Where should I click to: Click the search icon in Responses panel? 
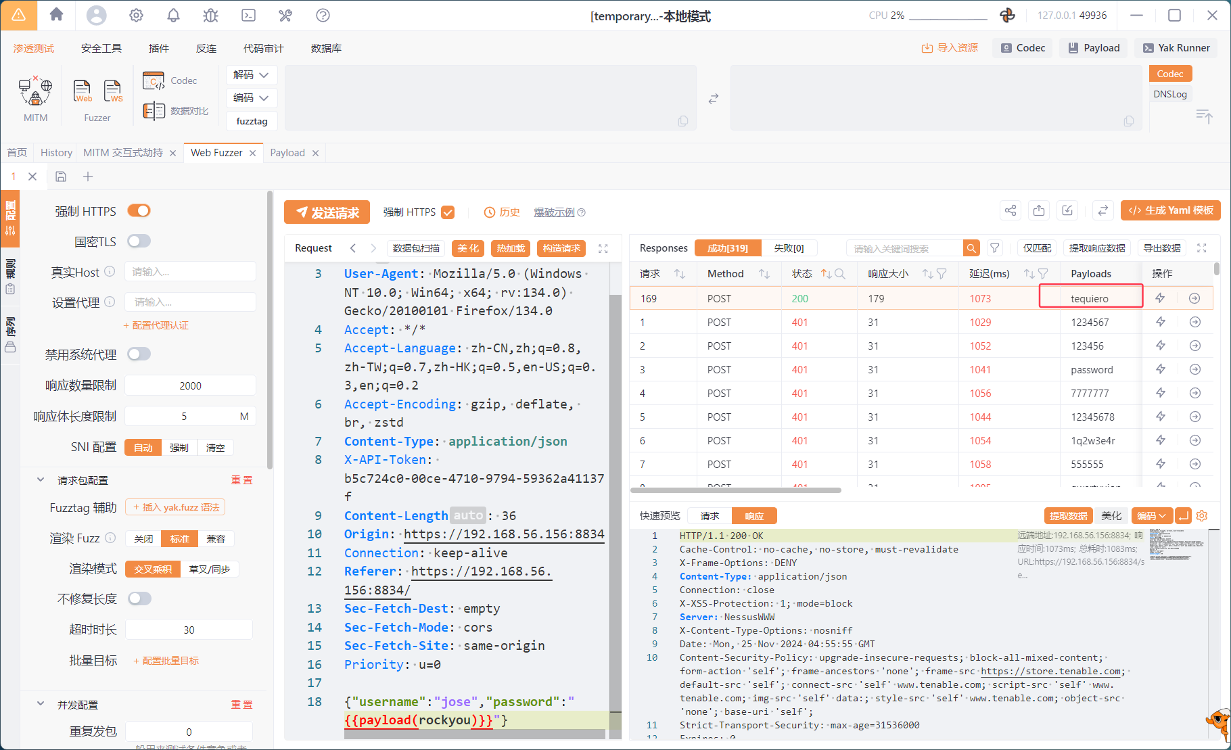[x=971, y=248]
